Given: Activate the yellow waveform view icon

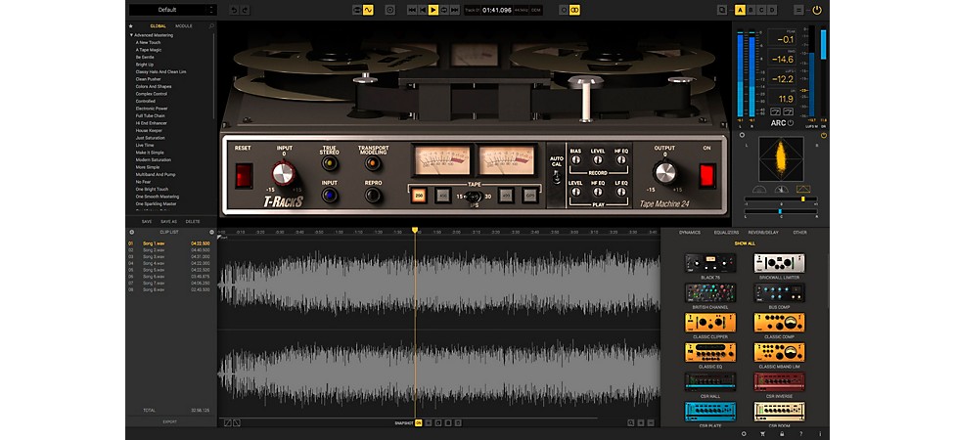Looking at the screenshot, I should 368,10.
